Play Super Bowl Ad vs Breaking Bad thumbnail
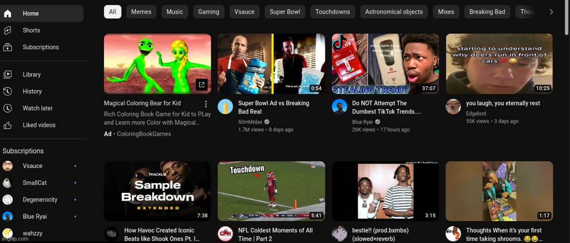570x243 pixels. 271,64
